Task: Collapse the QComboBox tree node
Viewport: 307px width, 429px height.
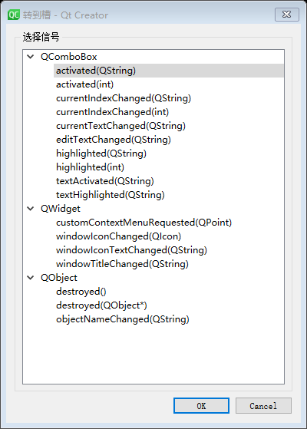Action: (31, 57)
